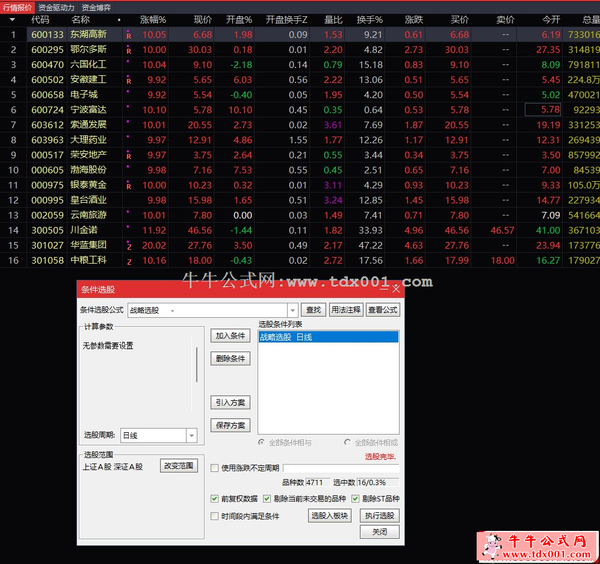Switch to 资金博弈 tab

click(96, 7)
